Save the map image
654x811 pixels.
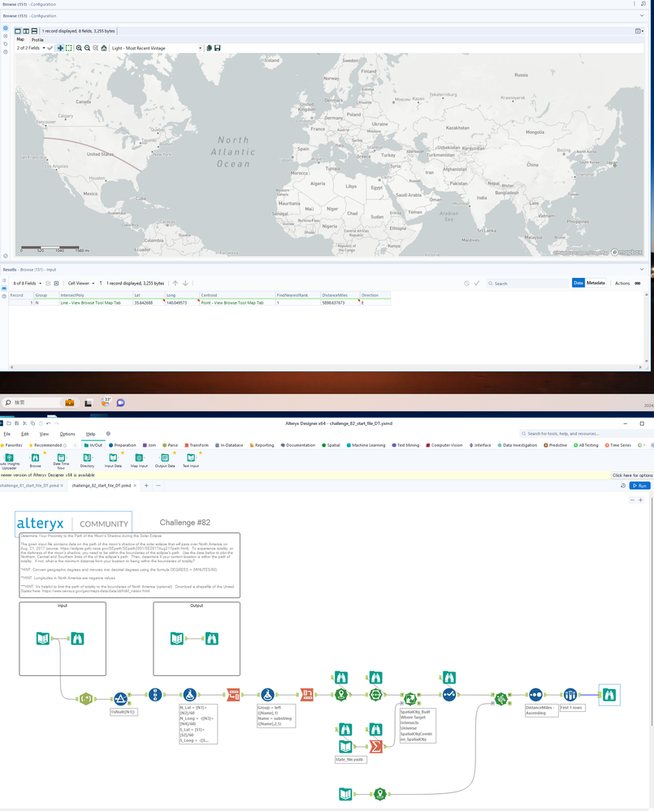(x=218, y=48)
